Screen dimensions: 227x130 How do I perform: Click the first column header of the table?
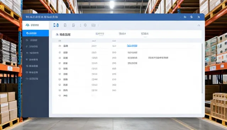point(60,41)
